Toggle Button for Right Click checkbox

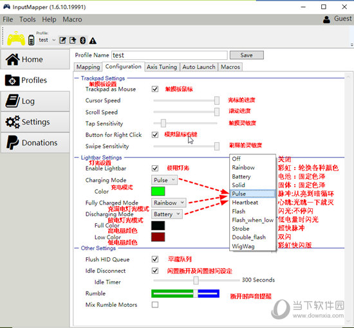tap(155, 134)
